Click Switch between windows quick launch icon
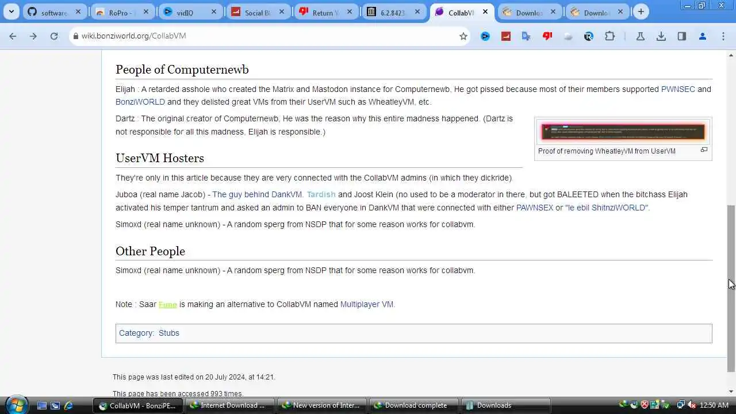The image size is (736, 414). pyautogui.click(x=55, y=405)
